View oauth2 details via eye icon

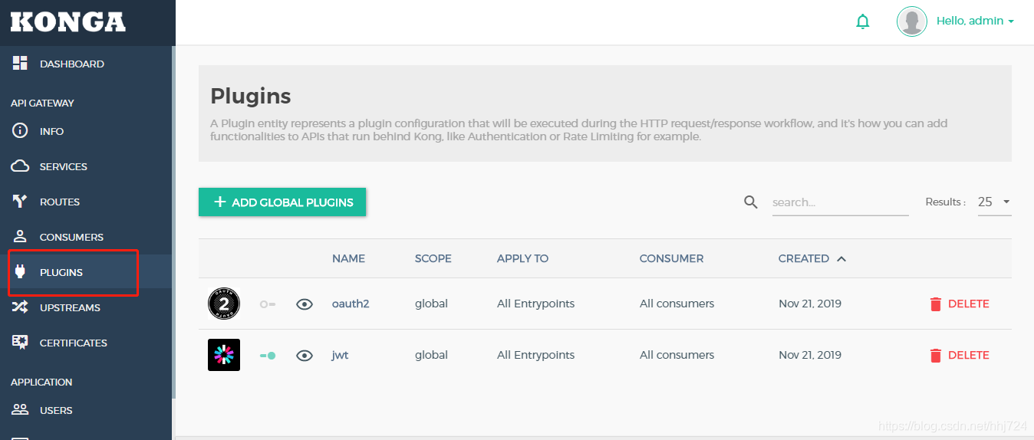click(x=305, y=304)
